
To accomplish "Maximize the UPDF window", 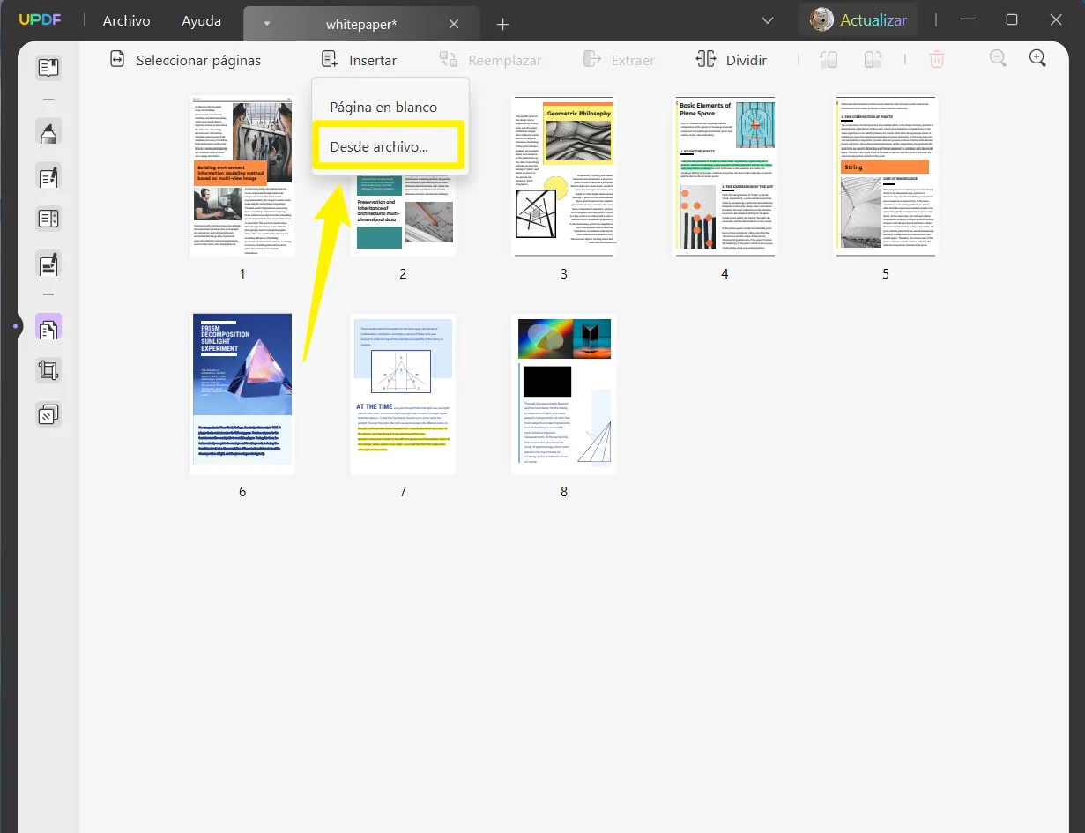I will point(1012,19).
